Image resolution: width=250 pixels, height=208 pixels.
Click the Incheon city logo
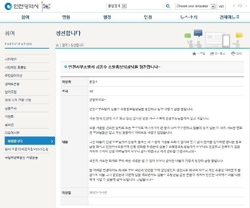(22, 6)
